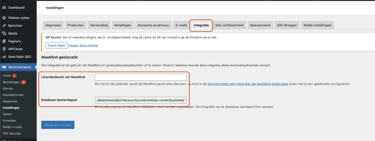Image resolution: width=375 pixels, height=141 pixels.
Task: Open Bestellingen submenu item
Action: (11, 82)
